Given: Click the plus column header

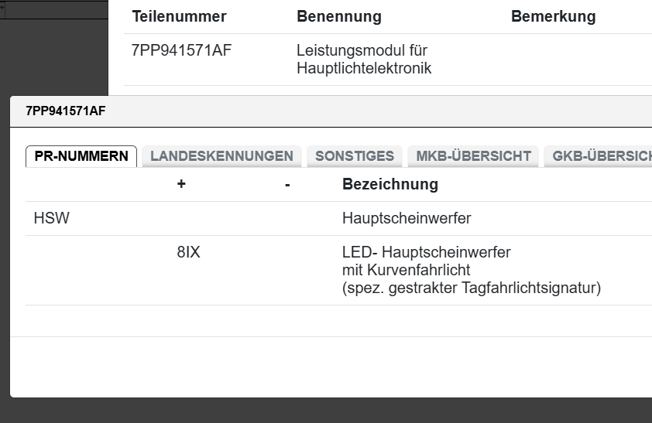Looking at the screenshot, I should point(181,185).
